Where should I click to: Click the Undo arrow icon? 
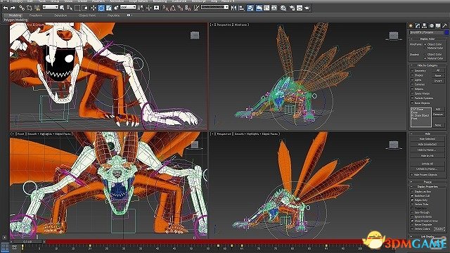click(6, 8)
